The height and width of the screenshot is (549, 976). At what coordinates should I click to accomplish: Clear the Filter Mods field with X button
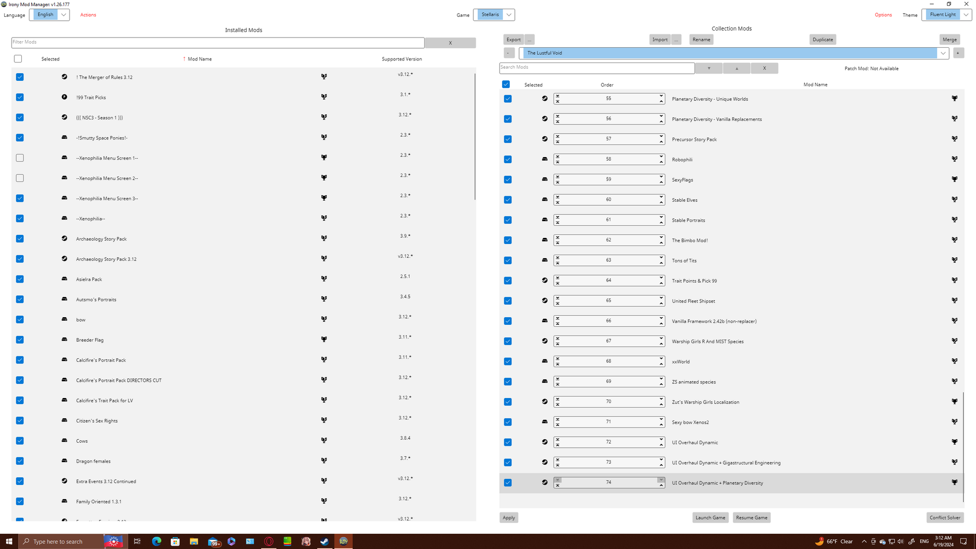click(450, 43)
